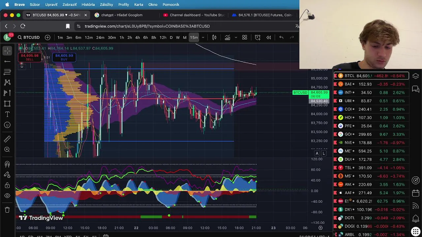This screenshot has height=237, width=422.
Task: Select the TSL row priced 391.09
Action: tap(372, 168)
